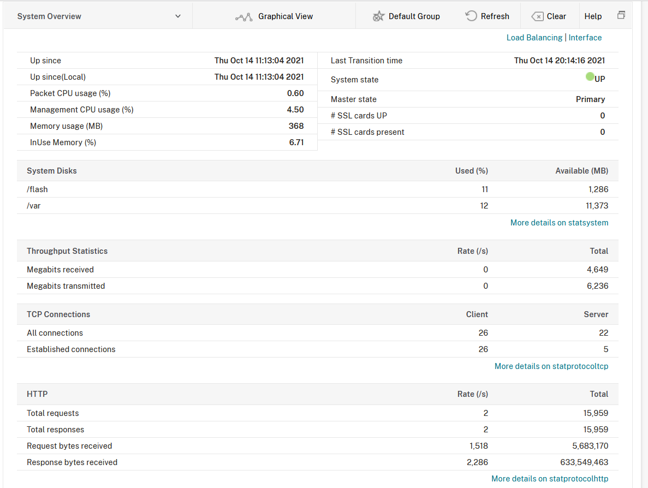Click the Clear backspace-style icon
The width and height of the screenshot is (648, 488).
537,16
